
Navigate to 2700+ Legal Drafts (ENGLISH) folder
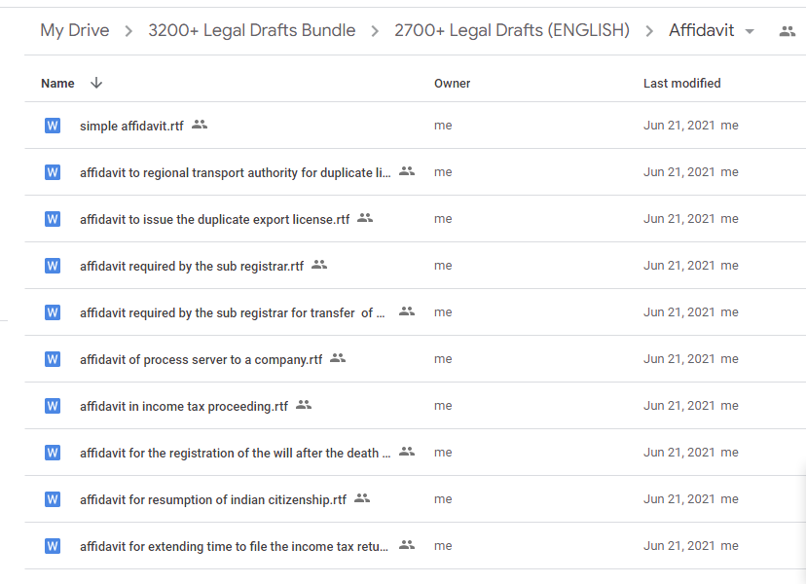(x=511, y=31)
